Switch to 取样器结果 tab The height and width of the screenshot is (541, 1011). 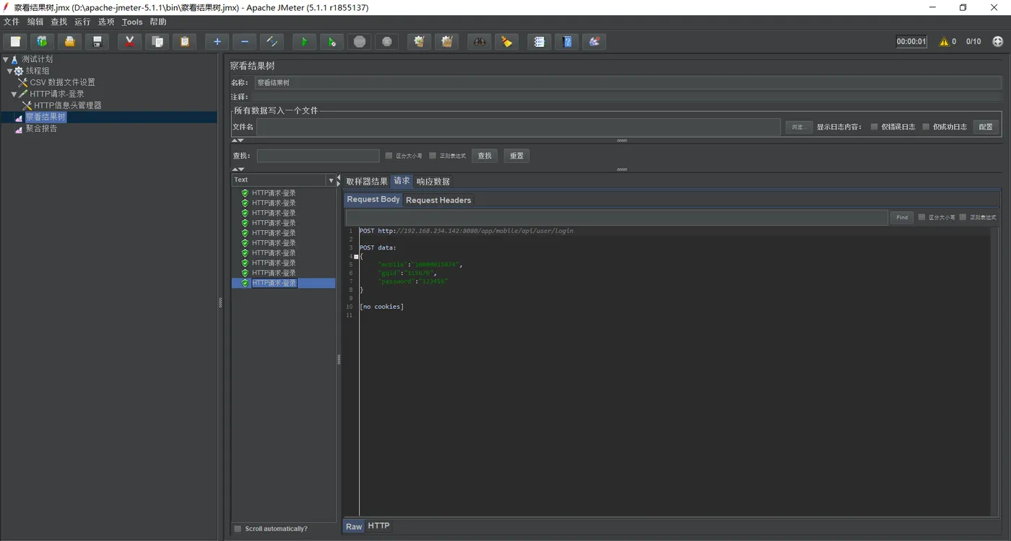pos(367,181)
